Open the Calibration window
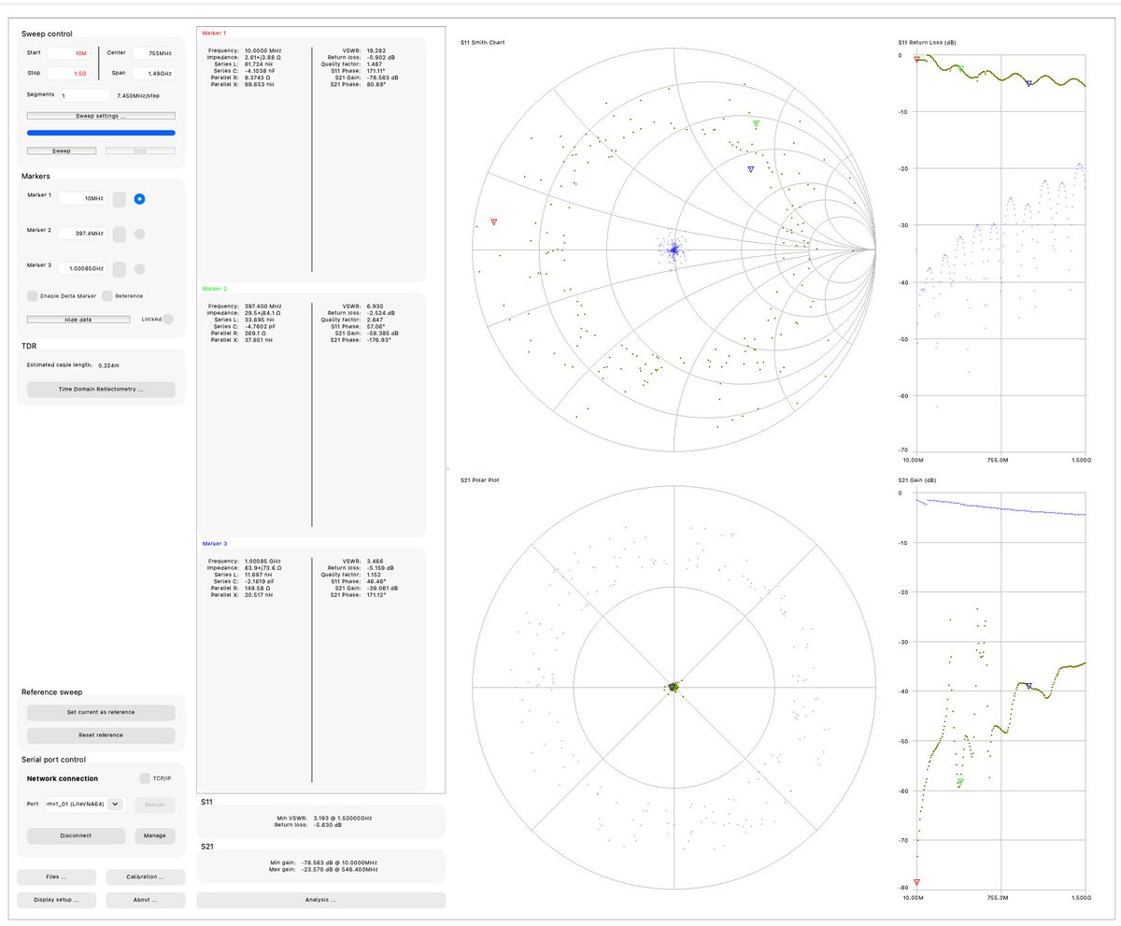 146,877
